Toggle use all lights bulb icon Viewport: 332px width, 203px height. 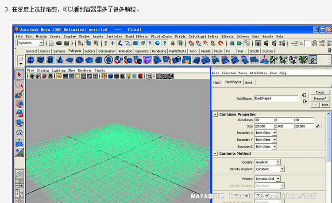pyautogui.click(x=128, y=76)
